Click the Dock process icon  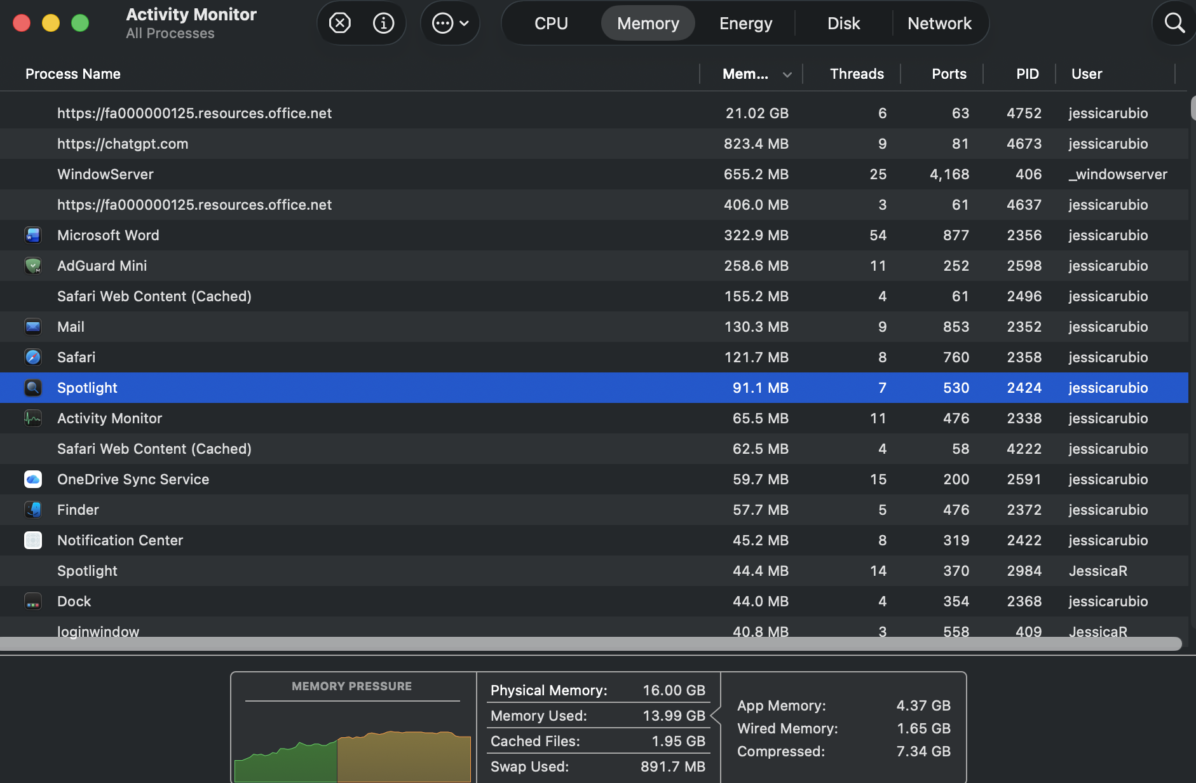(33, 601)
